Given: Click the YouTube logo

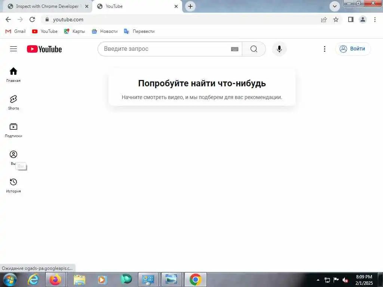Looking at the screenshot, I should pyautogui.click(x=44, y=49).
